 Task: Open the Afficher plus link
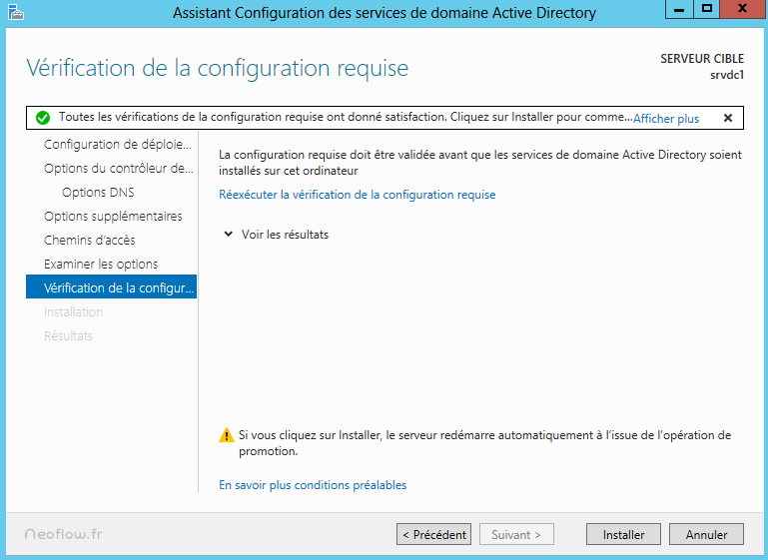[x=666, y=118]
